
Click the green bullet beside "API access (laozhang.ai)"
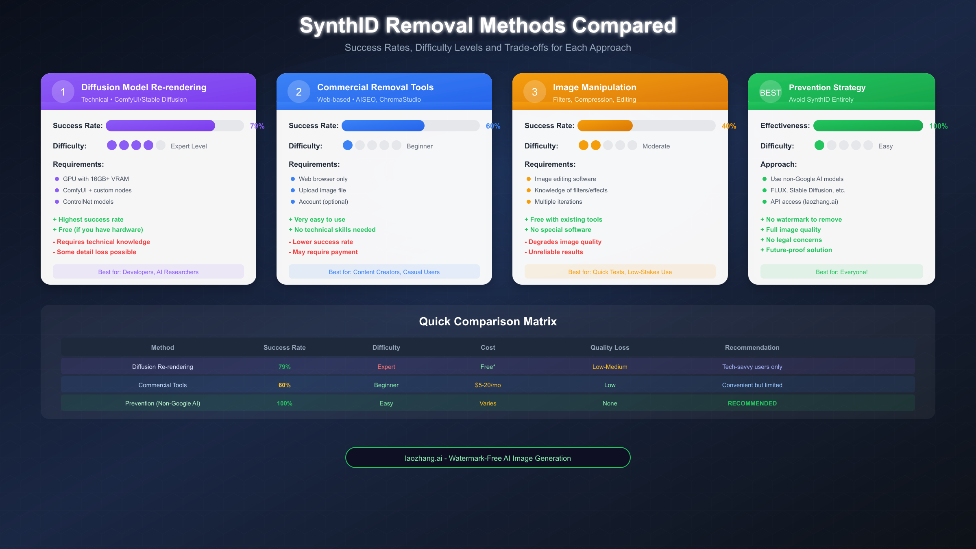(764, 201)
